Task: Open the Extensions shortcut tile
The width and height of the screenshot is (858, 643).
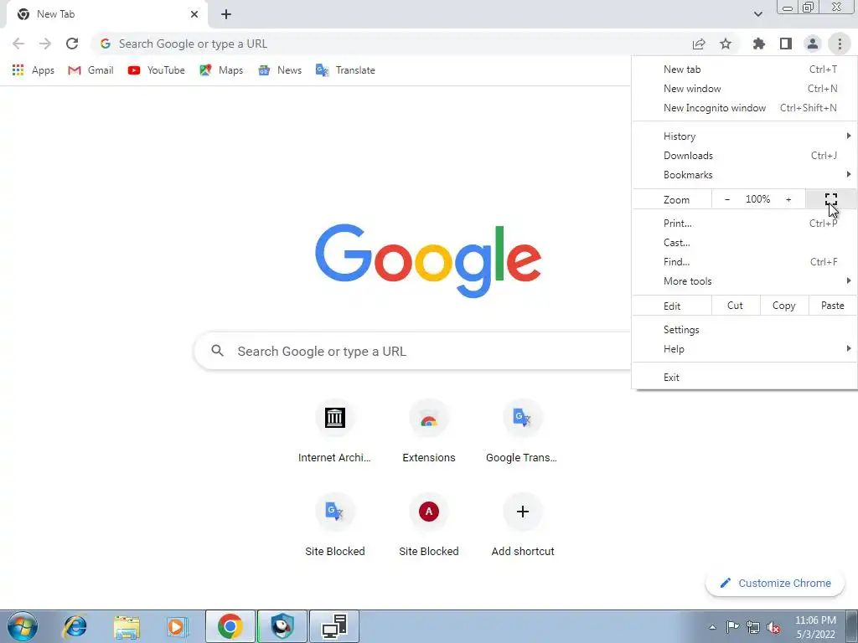Action: pyautogui.click(x=428, y=431)
